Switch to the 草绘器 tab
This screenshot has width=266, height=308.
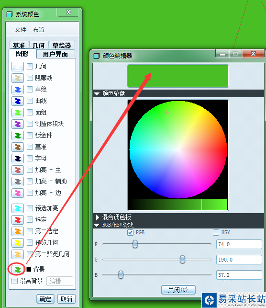pyautogui.click(x=62, y=45)
